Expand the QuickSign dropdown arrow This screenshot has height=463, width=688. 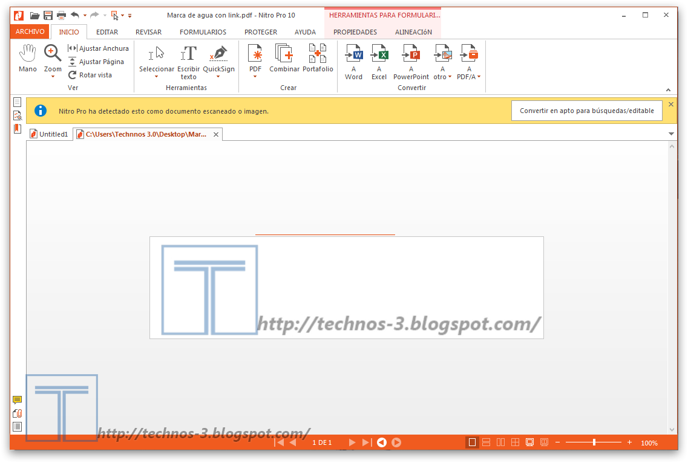coord(218,77)
